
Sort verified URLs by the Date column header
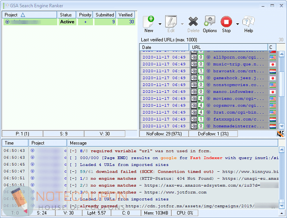164,47
